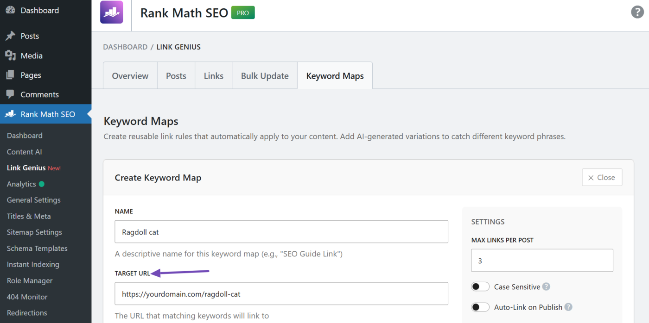Image resolution: width=649 pixels, height=323 pixels.
Task: Open the Links tab
Action: [x=214, y=76]
